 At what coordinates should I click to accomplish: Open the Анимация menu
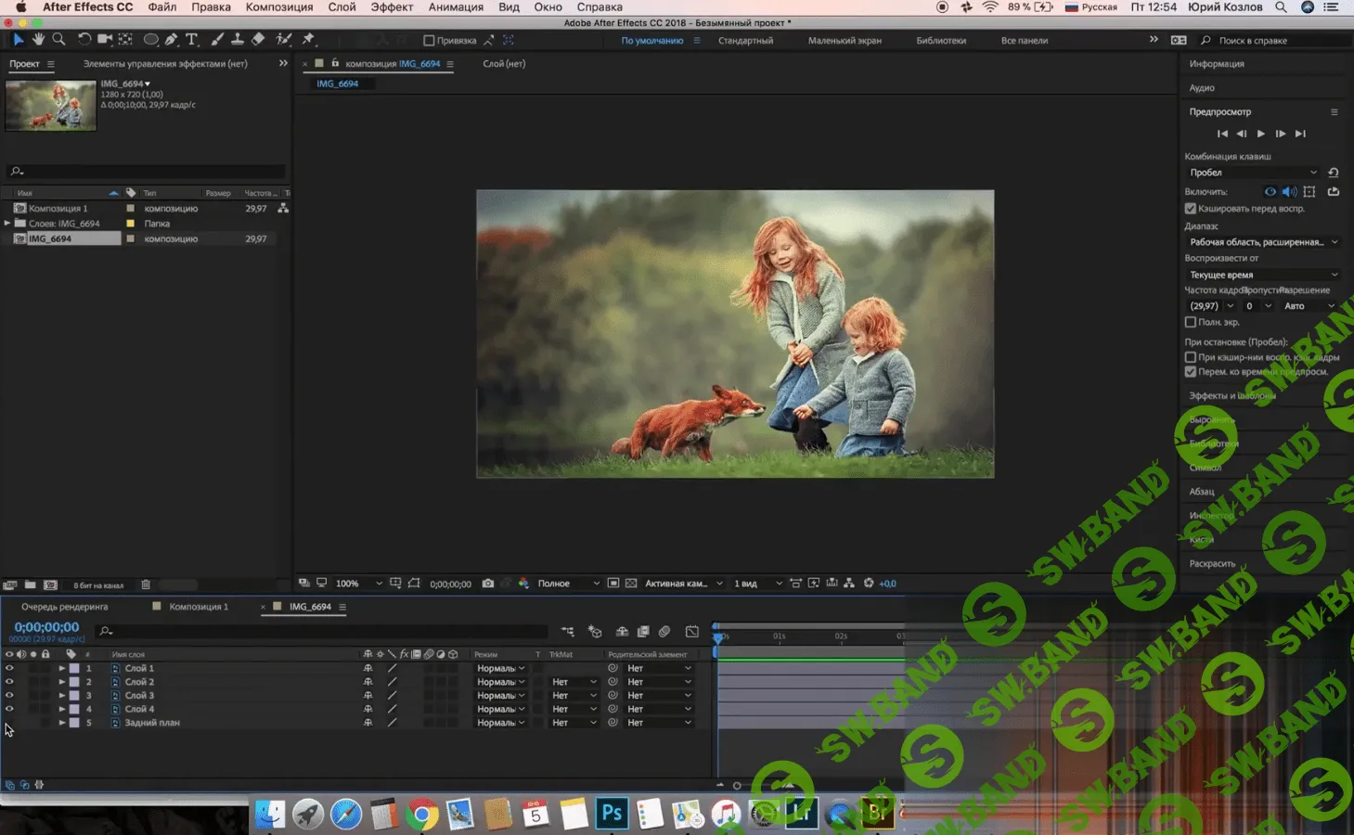[456, 7]
